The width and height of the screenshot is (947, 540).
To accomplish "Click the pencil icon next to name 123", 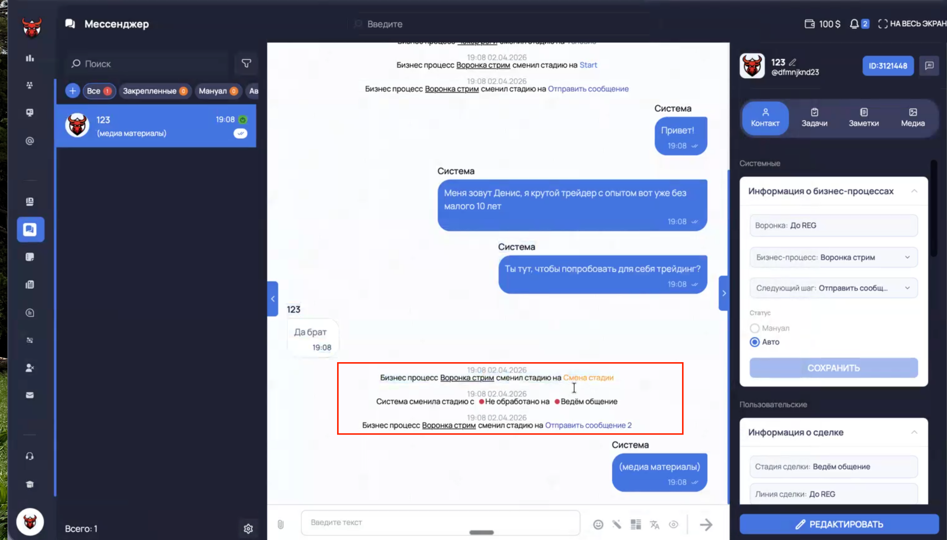I will (793, 62).
